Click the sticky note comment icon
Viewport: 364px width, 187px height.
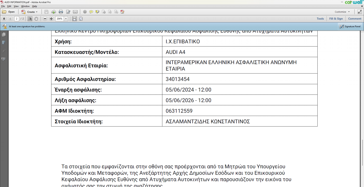[x=91, y=12]
